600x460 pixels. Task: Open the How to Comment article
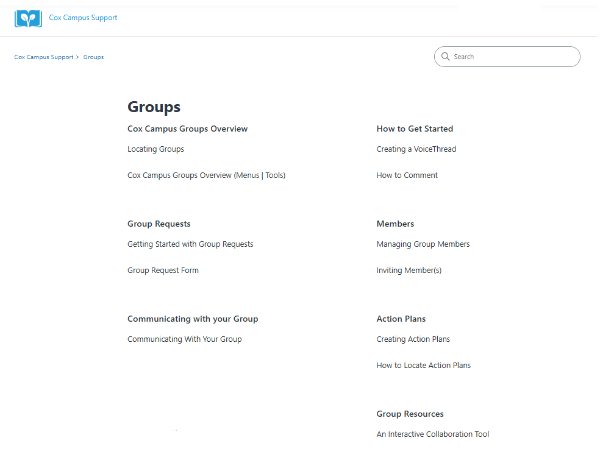point(407,175)
